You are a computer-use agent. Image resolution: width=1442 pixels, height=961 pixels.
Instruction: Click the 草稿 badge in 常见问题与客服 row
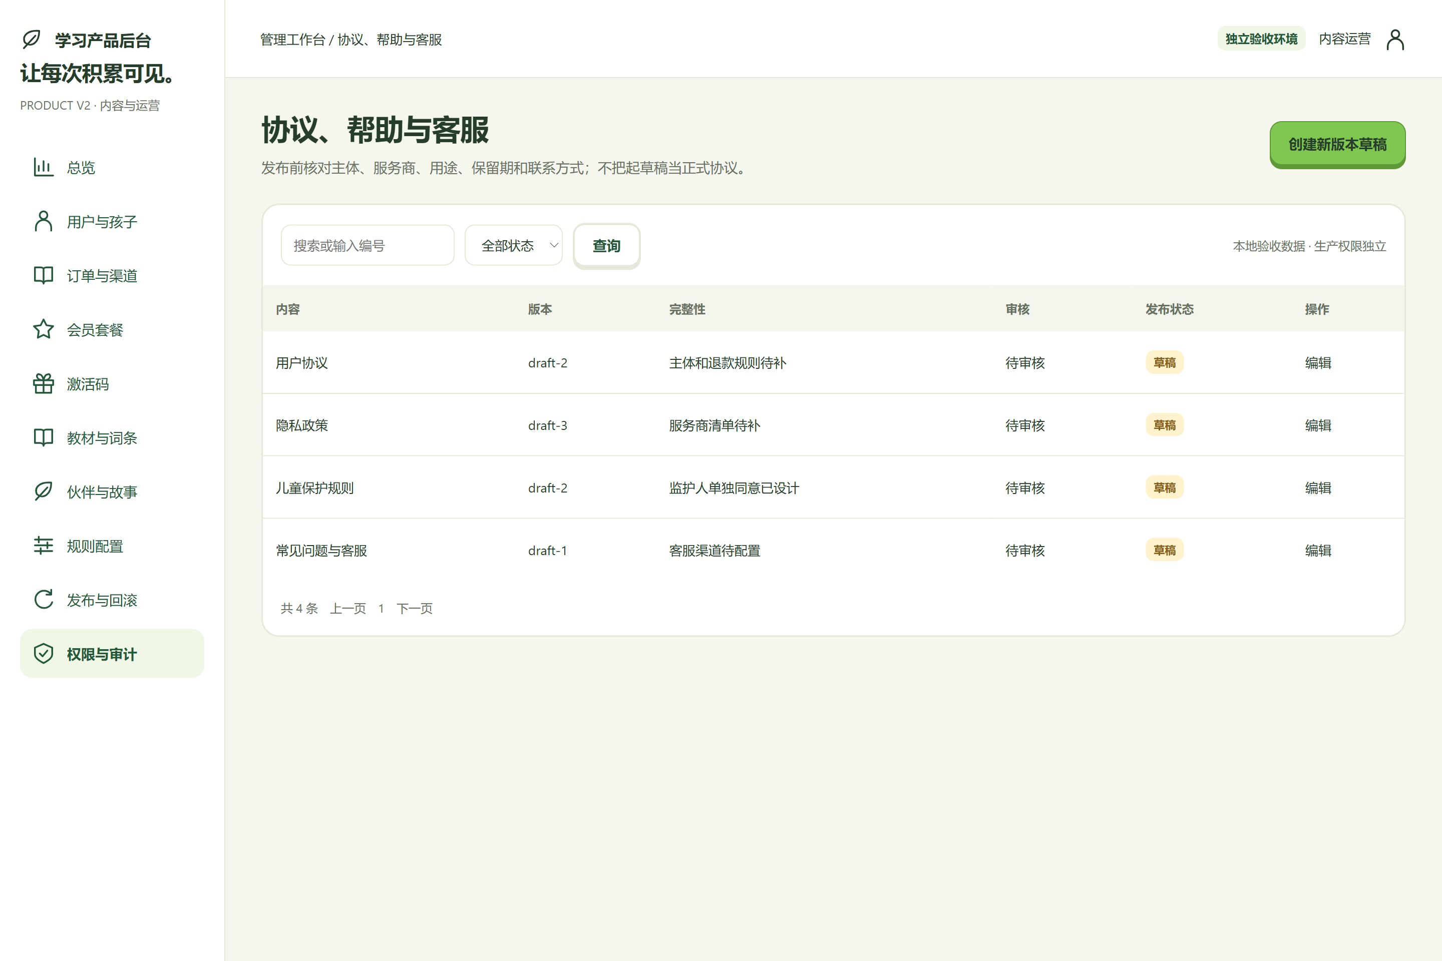pyautogui.click(x=1164, y=551)
